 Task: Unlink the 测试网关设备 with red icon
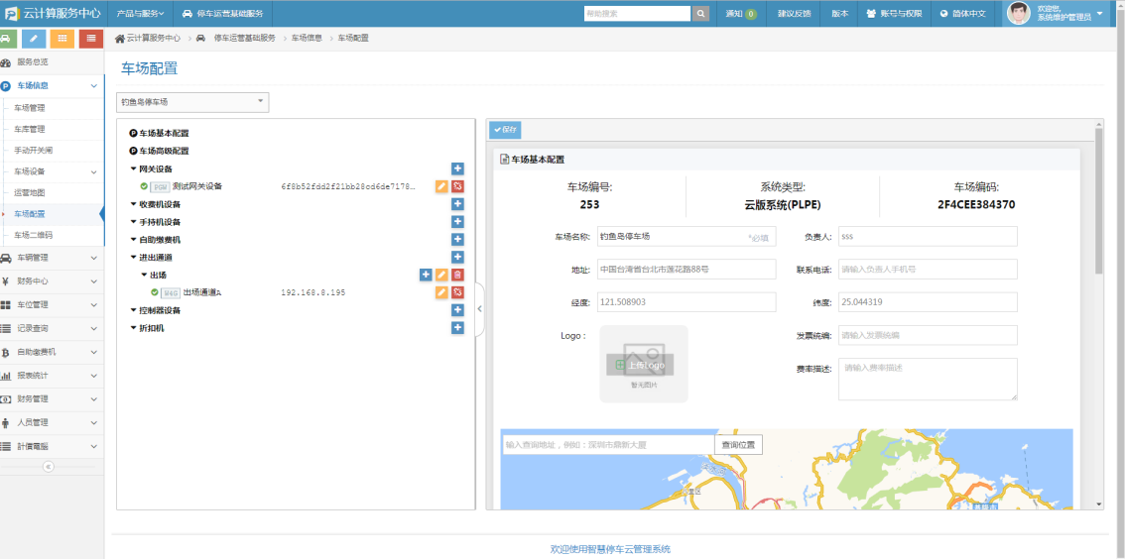pyautogui.click(x=457, y=186)
